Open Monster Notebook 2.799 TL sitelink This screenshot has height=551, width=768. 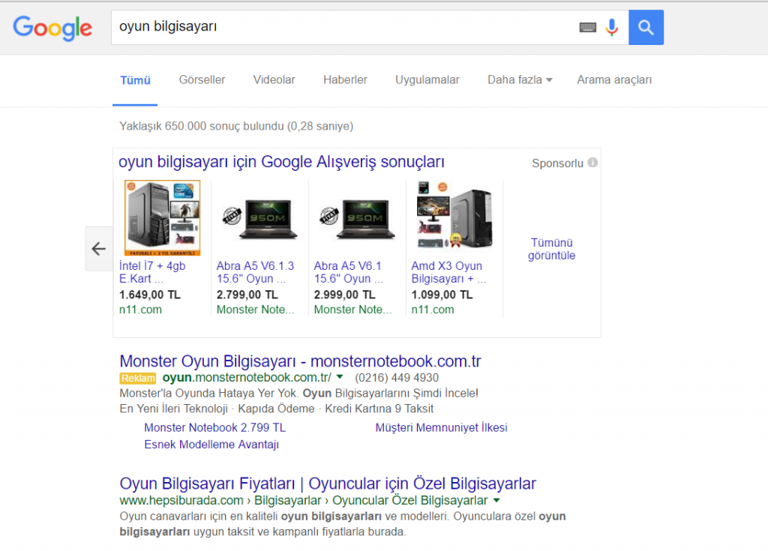(x=214, y=427)
